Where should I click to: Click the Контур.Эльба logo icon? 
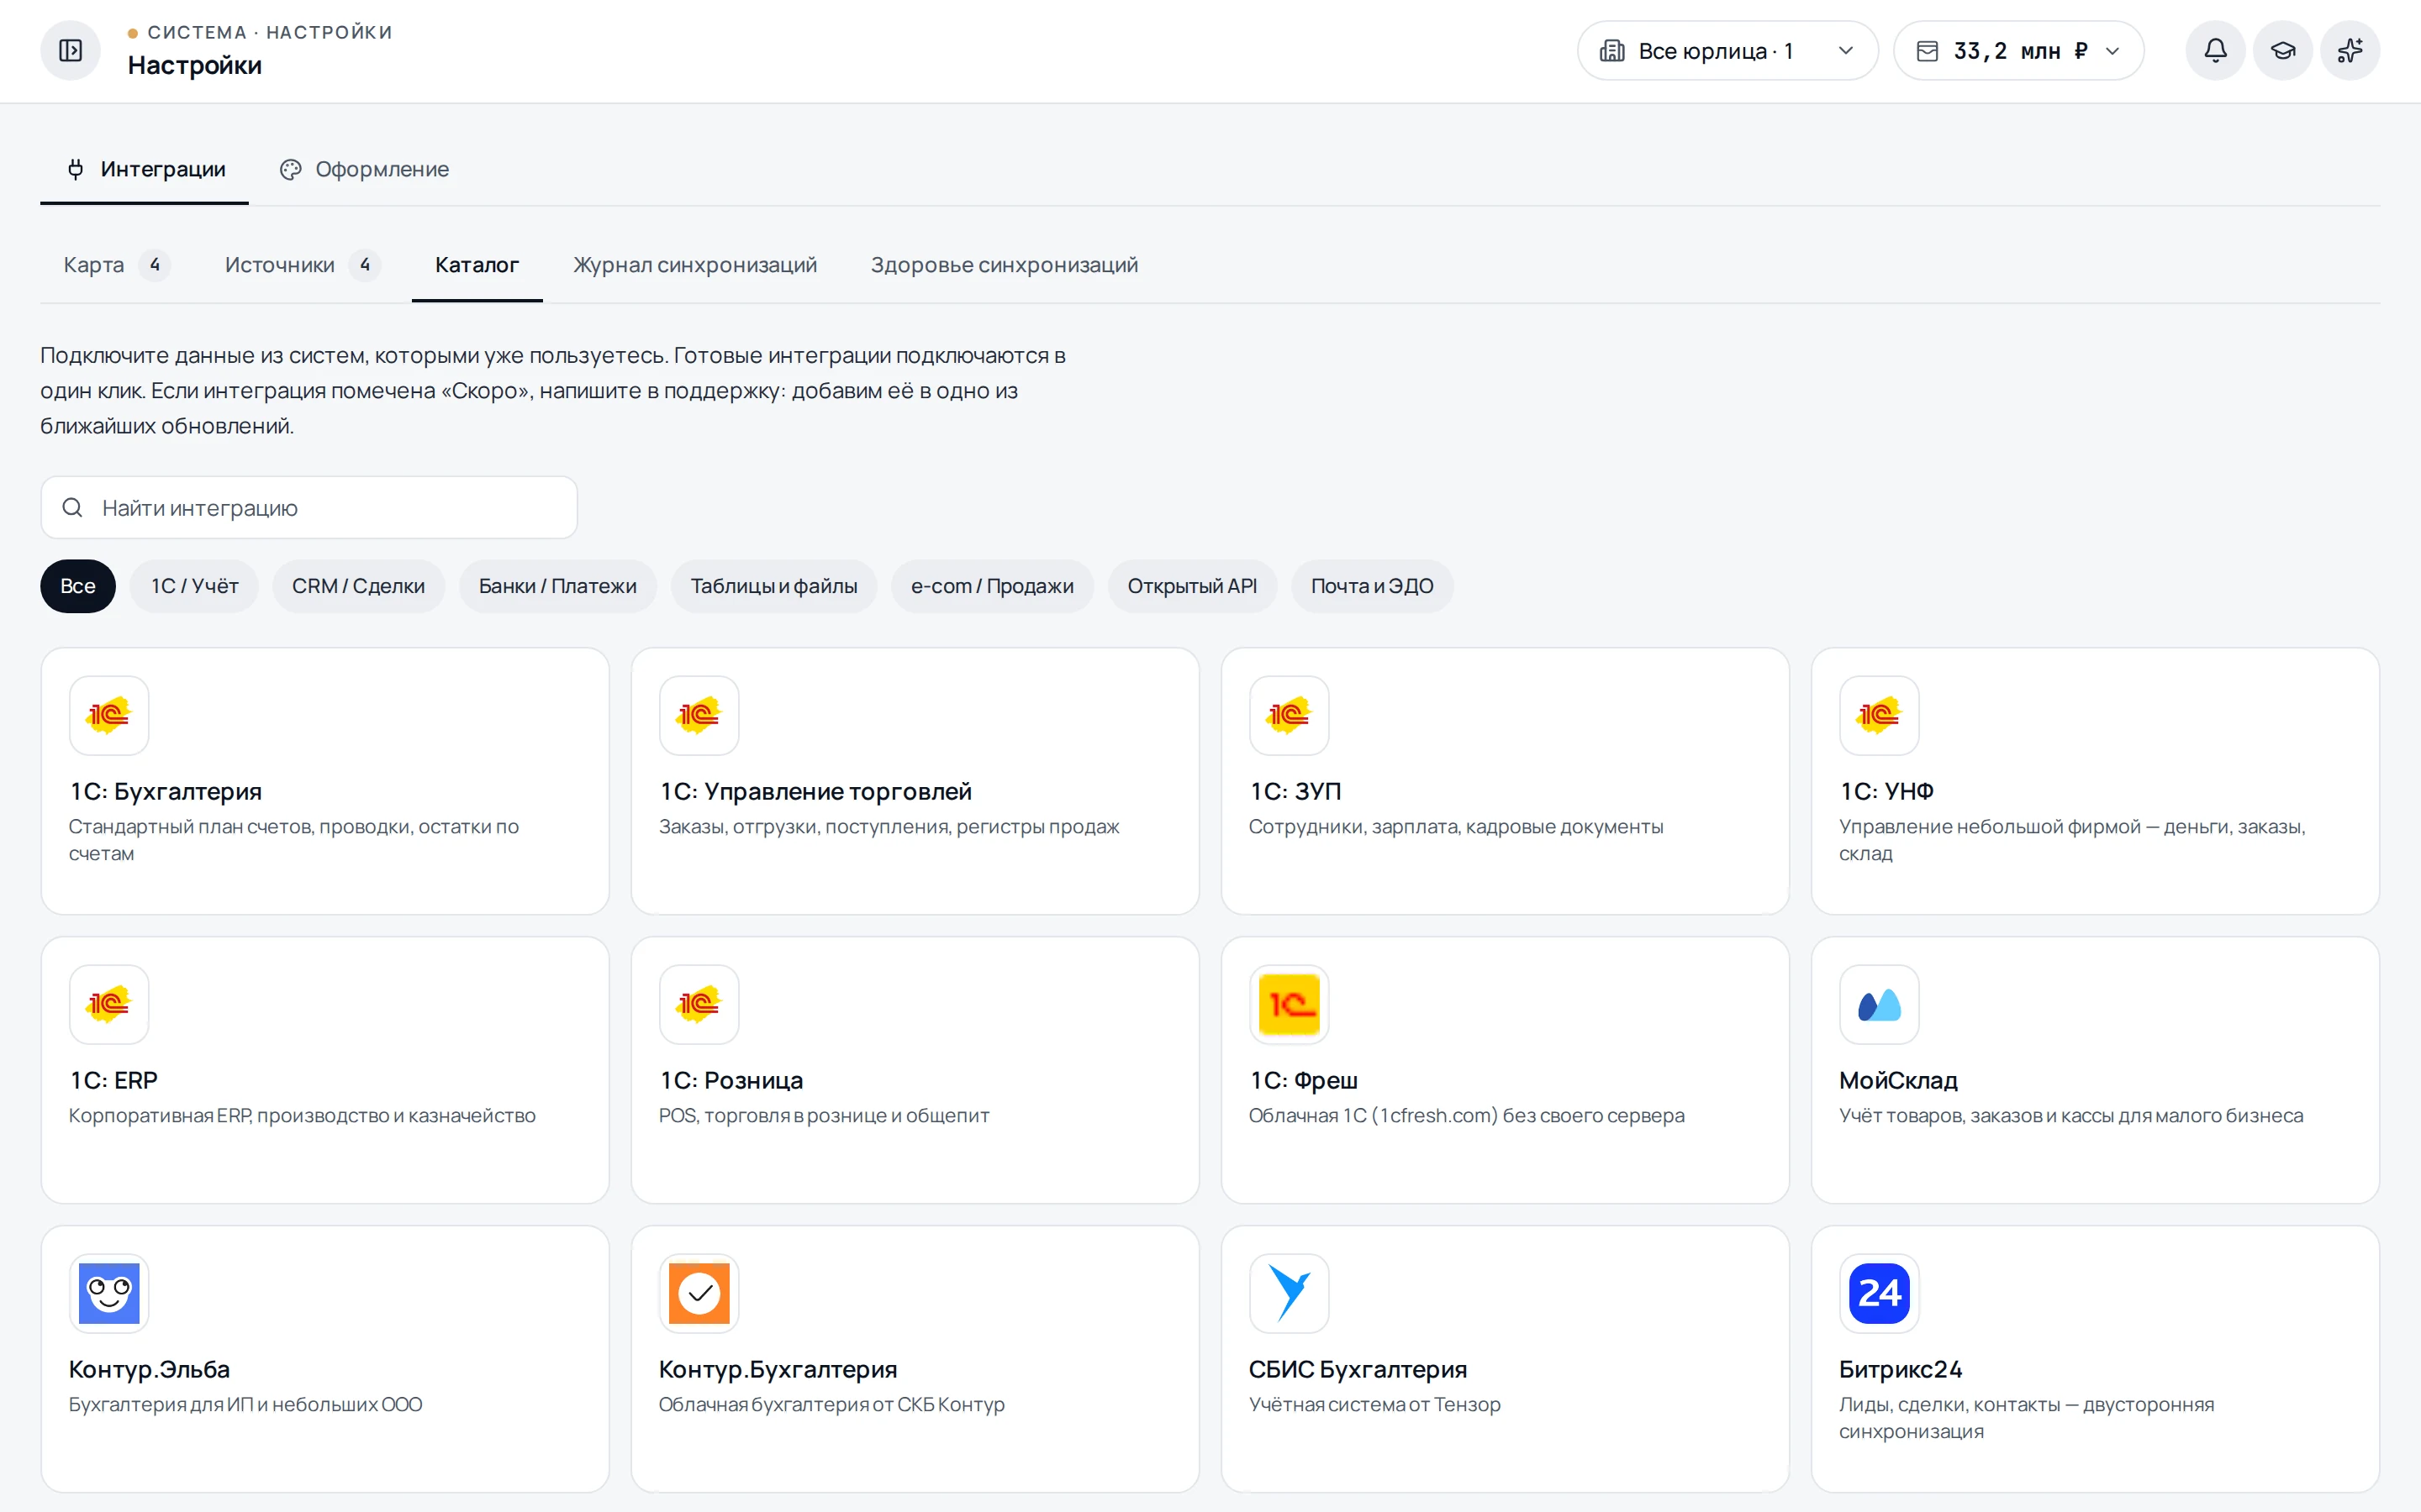[x=109, y=1293]
